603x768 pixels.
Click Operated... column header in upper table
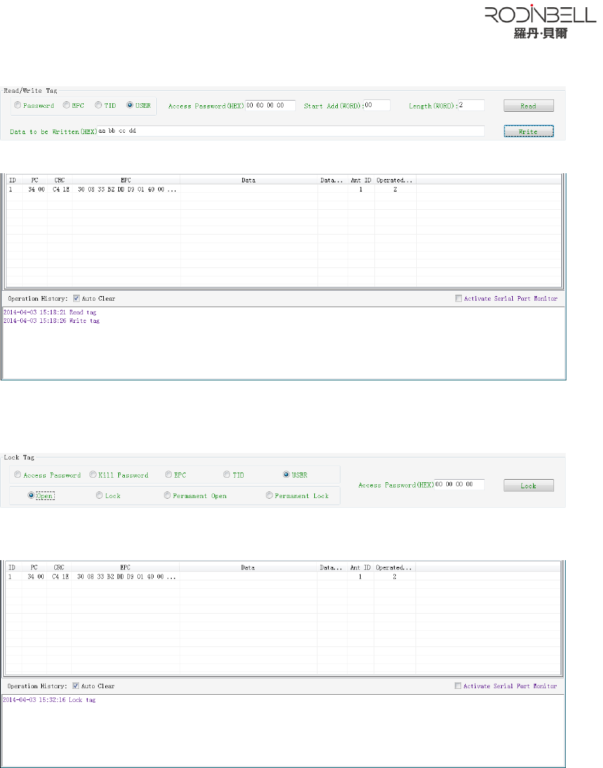coord(395,180)
